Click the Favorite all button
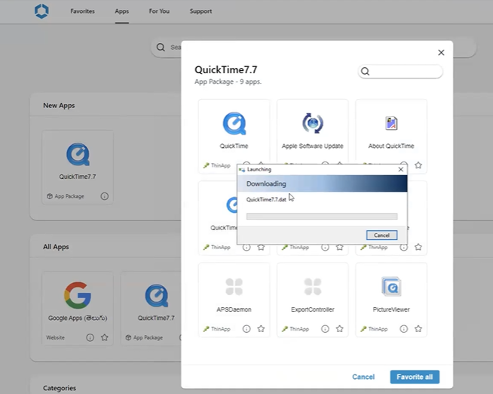The height and width of the screenshot is (394, 493). coord(415,377)
